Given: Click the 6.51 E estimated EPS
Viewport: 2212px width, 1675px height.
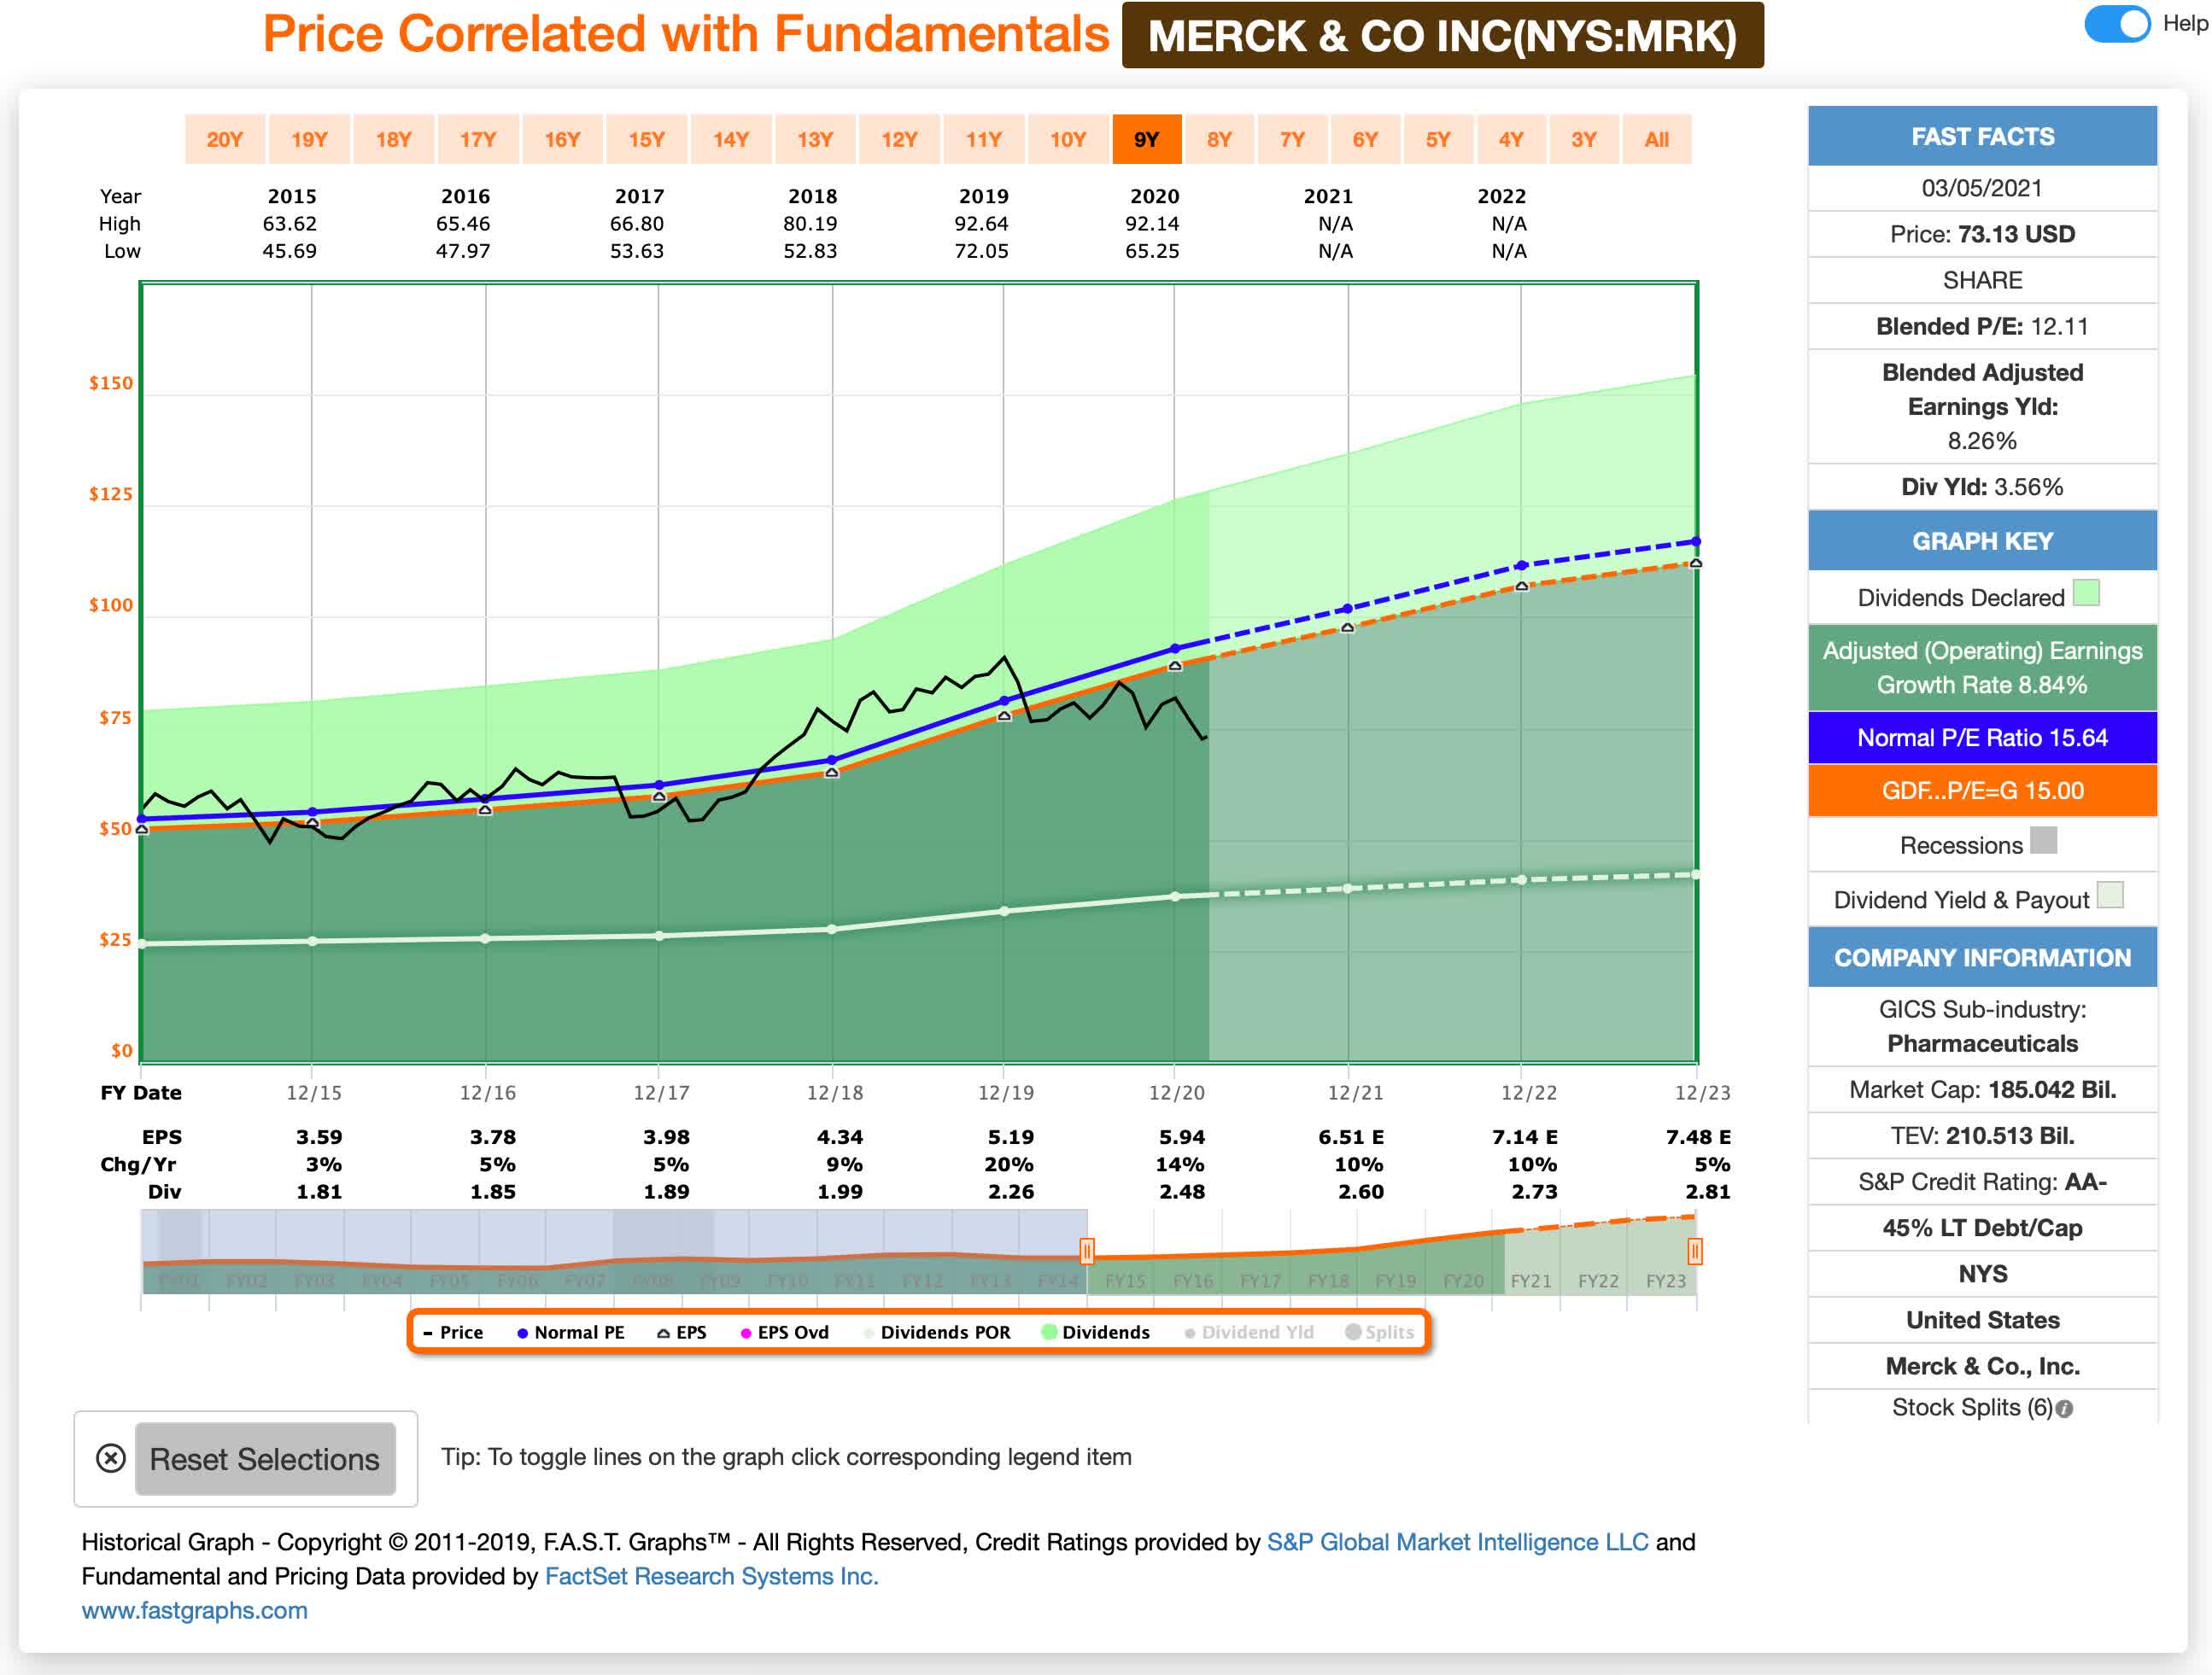Looking at the screenshot, I should (x=1351, y=1137).
